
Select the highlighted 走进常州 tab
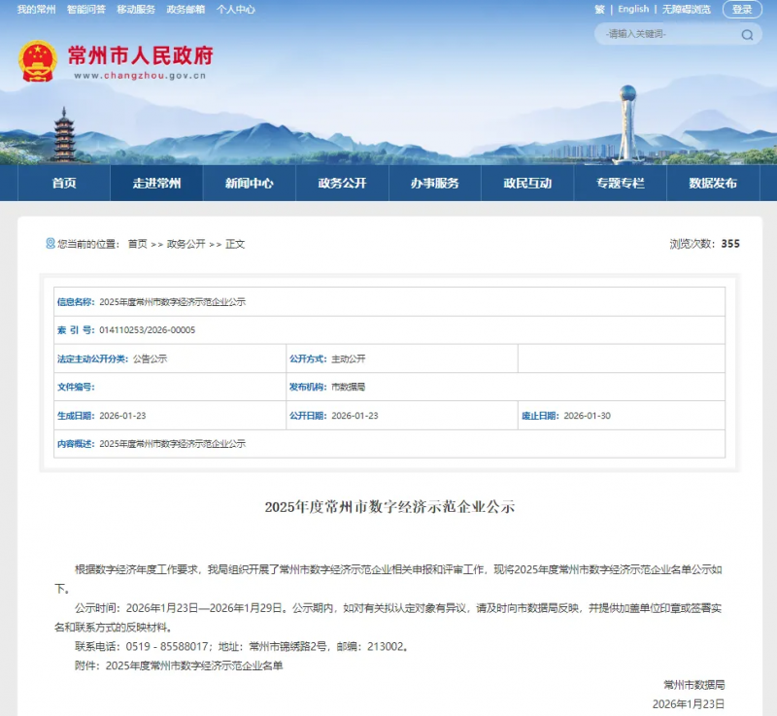pos(155,184)
